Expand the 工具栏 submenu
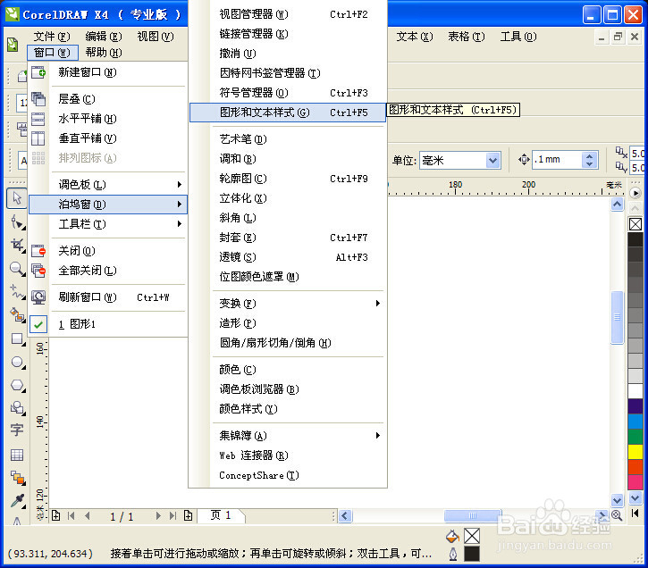 108,224
